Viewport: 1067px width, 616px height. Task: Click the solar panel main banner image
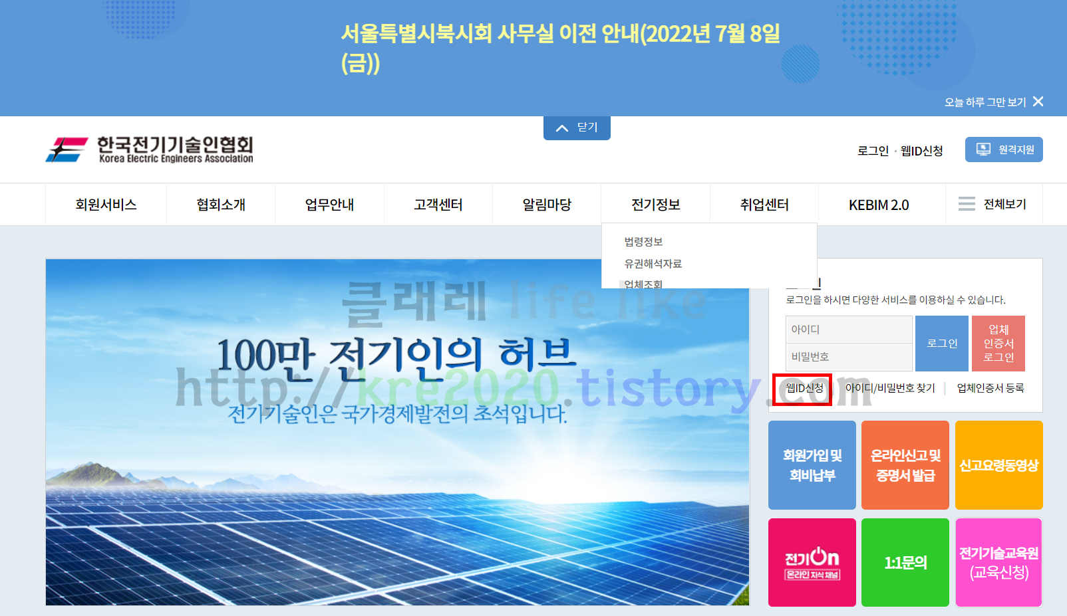[397, 432]
